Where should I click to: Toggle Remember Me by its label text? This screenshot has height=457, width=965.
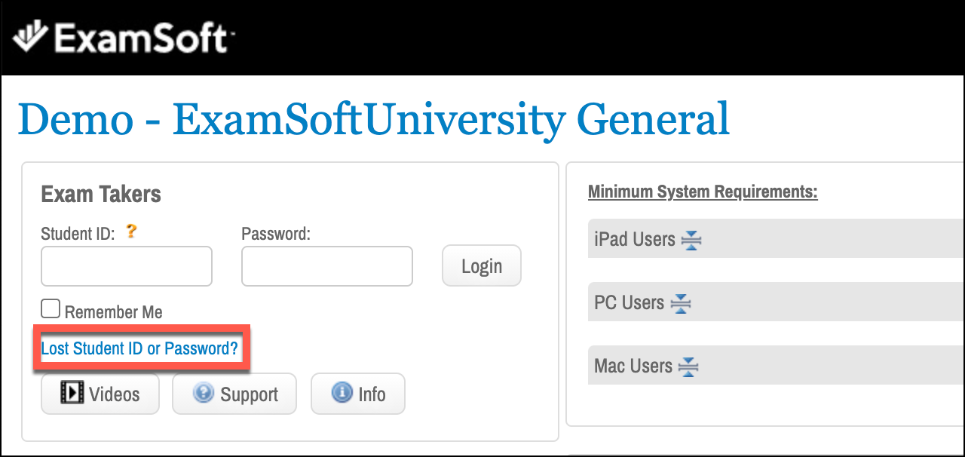114,311
